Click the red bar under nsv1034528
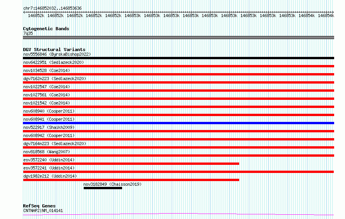 178,74
